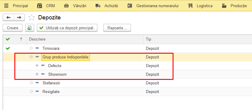
Task: Click the CRM contact card icon
Action: (39, 6)
